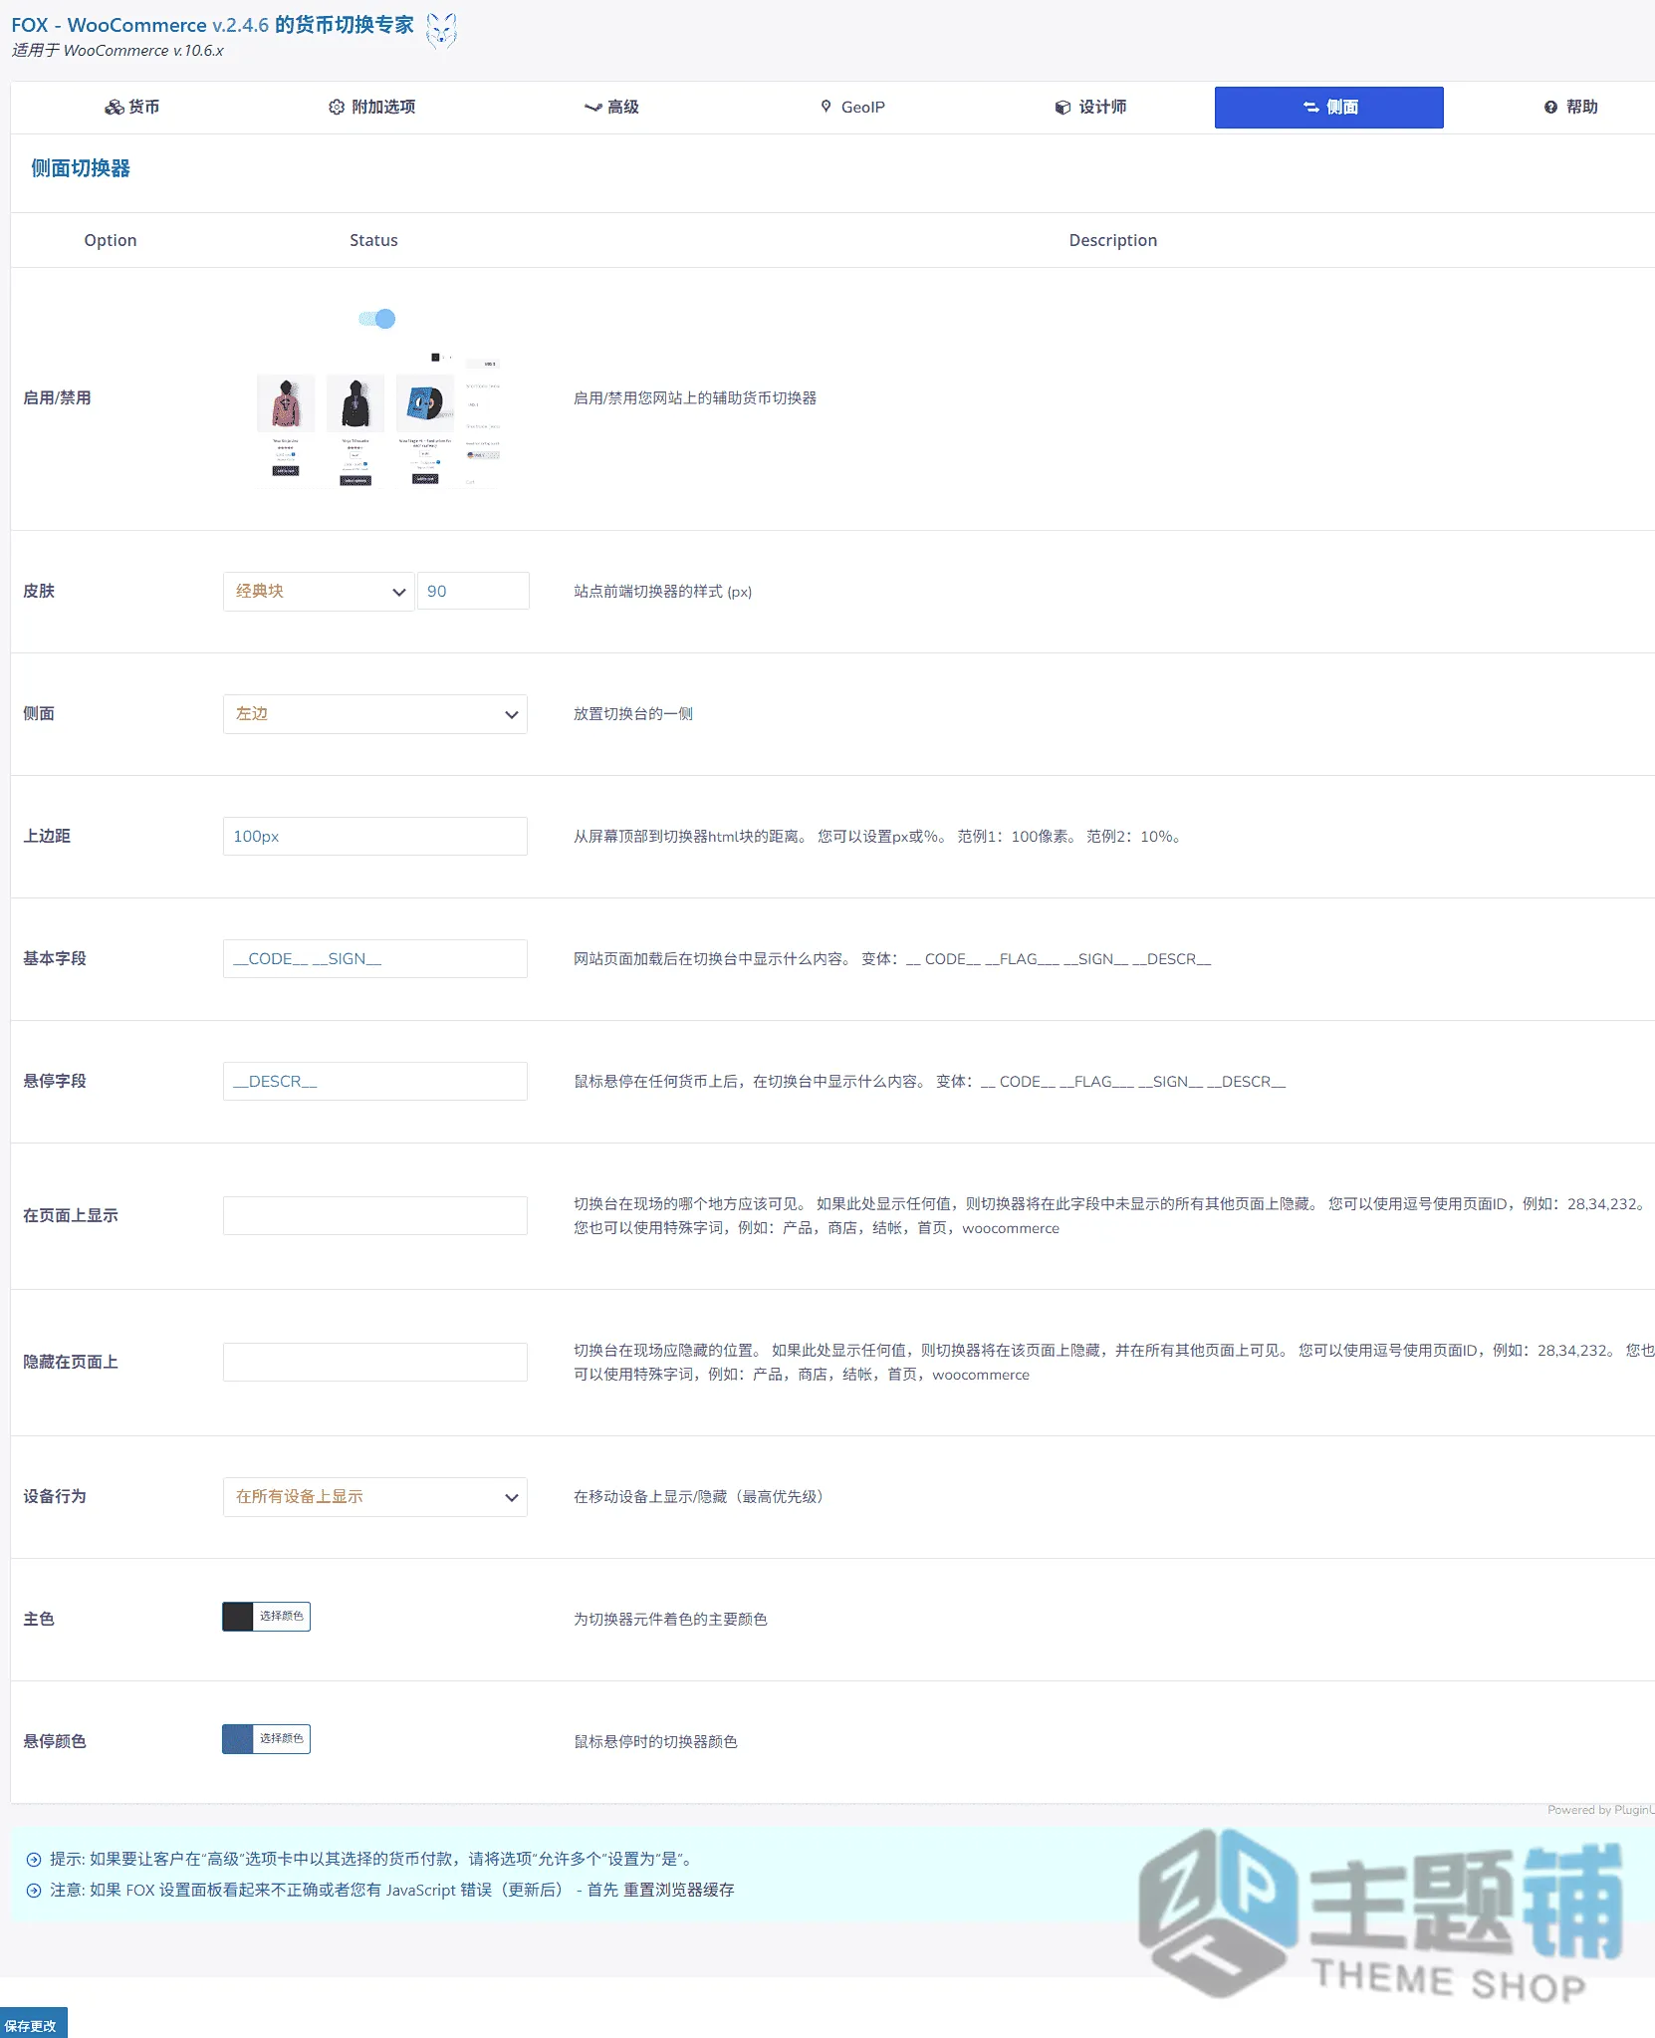The height and width of the screenshot is (2038, 1655).
Task: Click the arrow icon beside the 提示 notice
Action: [34, 1860]
